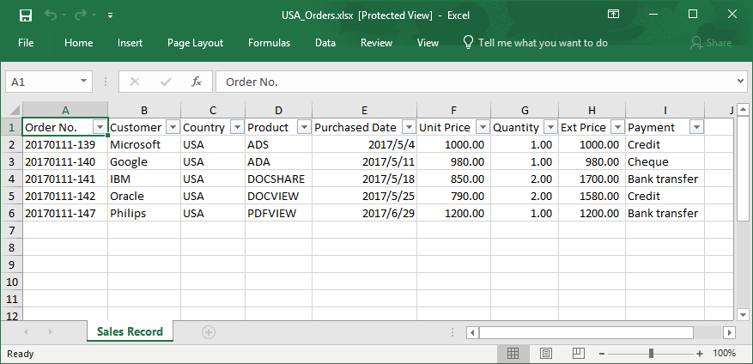The width and height of the screenshot is (753, 364).
Task: Click the Select All corner triangle
Action: coord(15,110)
